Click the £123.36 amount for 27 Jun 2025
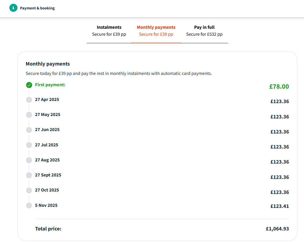The image size is (304, 242). 280,132
